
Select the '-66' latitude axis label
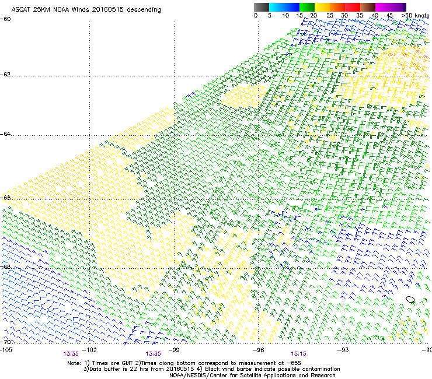pos(5,198)
